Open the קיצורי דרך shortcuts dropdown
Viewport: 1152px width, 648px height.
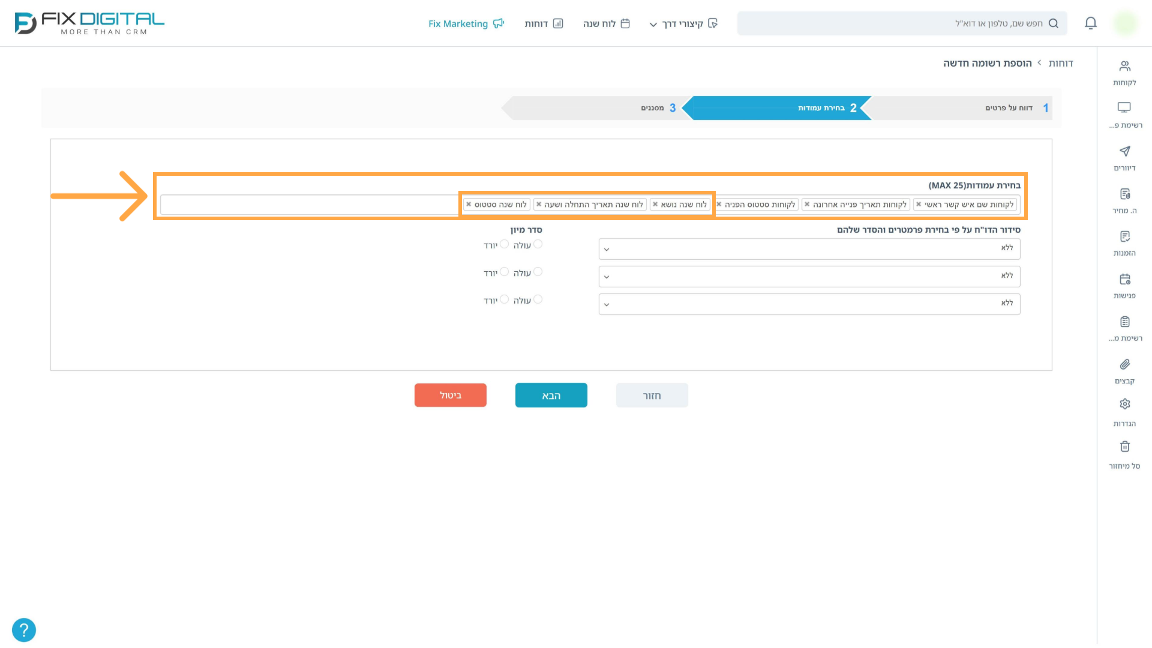click(x=683, y=23)
